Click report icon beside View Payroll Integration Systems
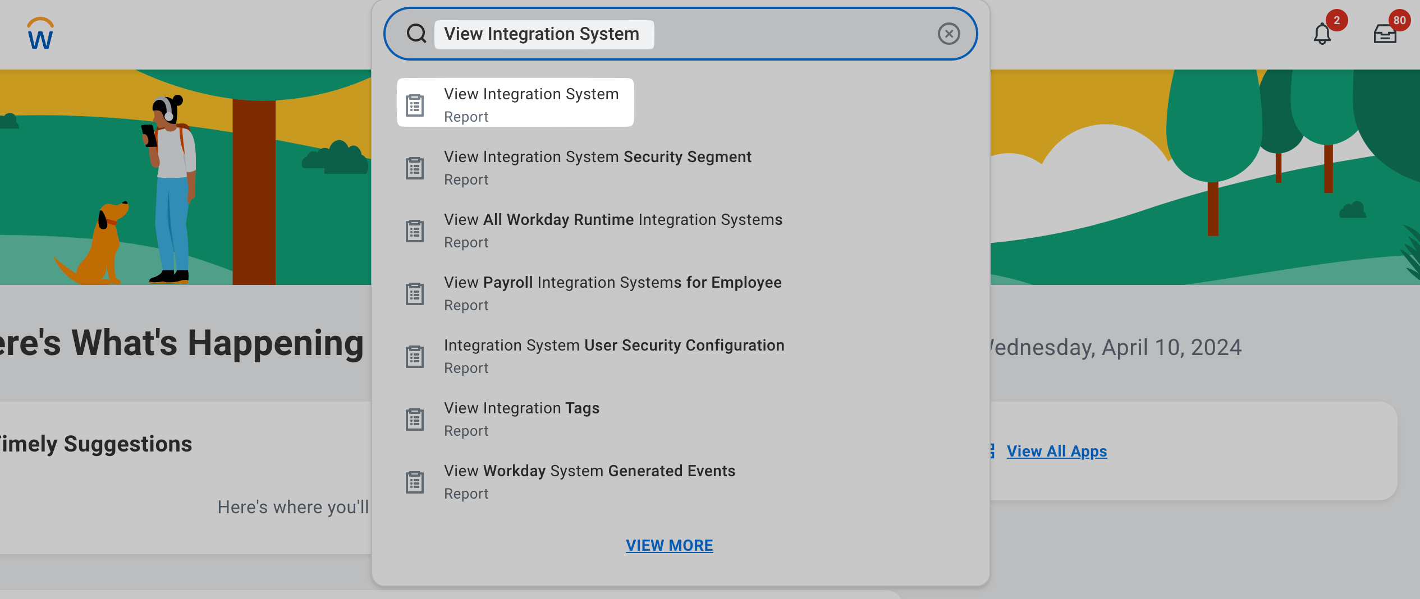 pos(415,294)
